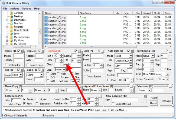Check the Include Ext. option in RegEx

tap(6, 65)
